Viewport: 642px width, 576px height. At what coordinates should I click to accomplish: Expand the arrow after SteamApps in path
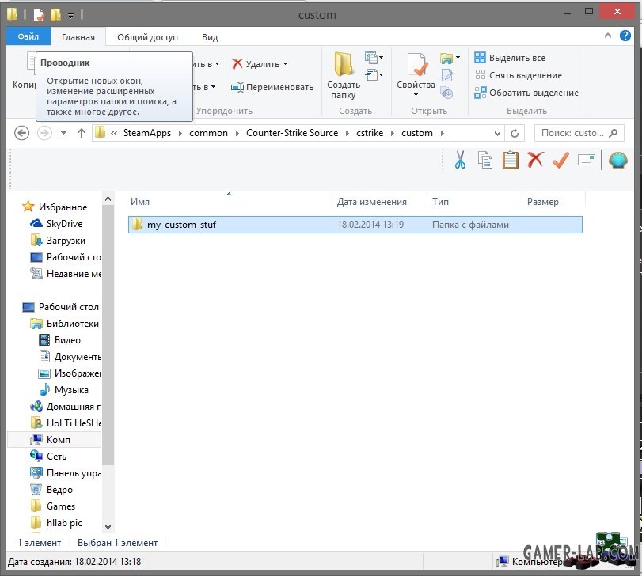pyautogui.click(x=180, y=133)
